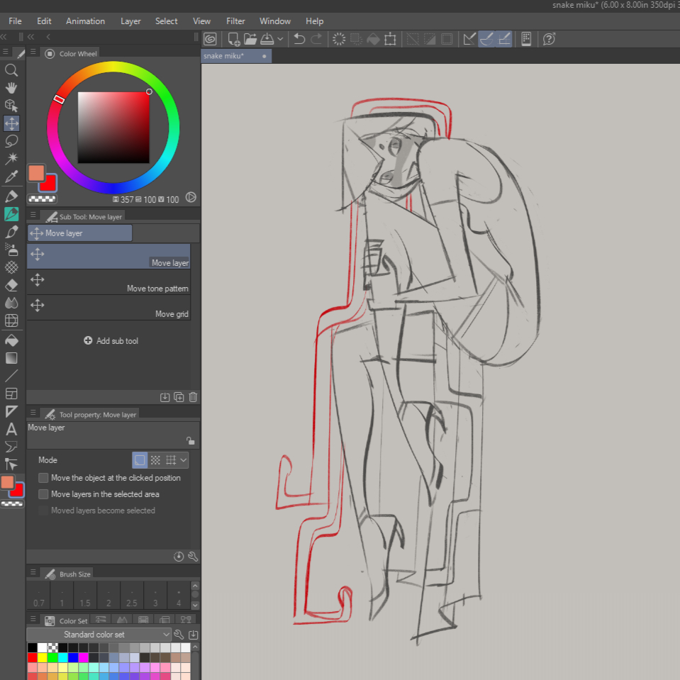Image resolution: width=680 pixels, height=680 pixels.
Task: Enable Move layers in the selected area
Action: [44, 494]
